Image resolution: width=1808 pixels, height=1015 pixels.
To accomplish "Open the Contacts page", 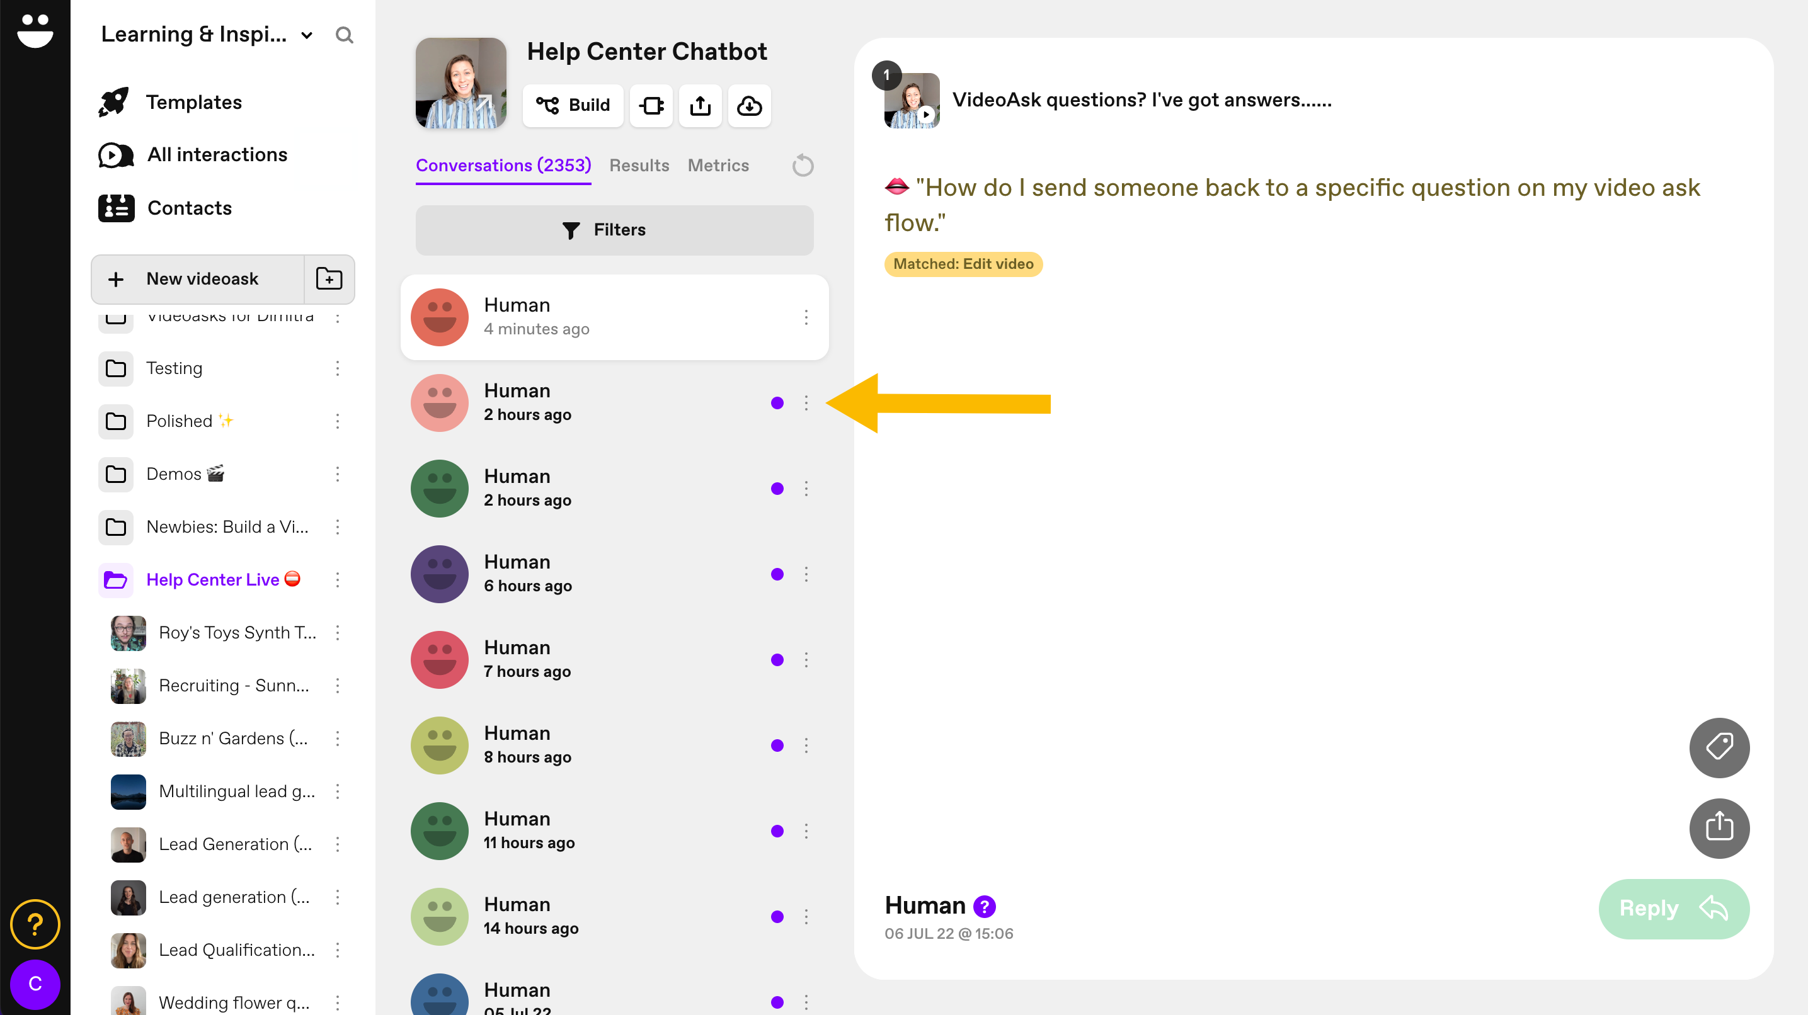I will [x=166, y=208].
